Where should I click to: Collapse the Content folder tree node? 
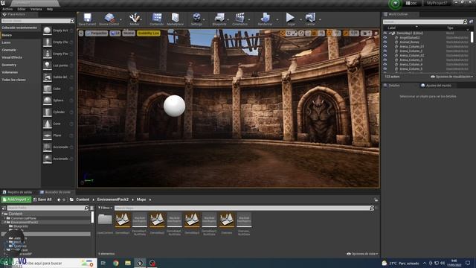click(3, 214)
